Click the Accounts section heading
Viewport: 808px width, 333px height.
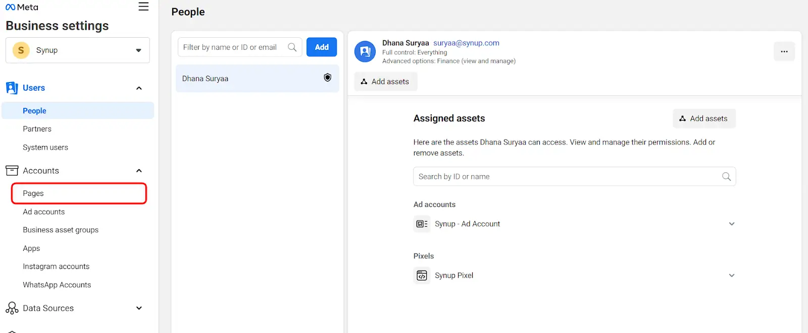[x=41, y=171]
